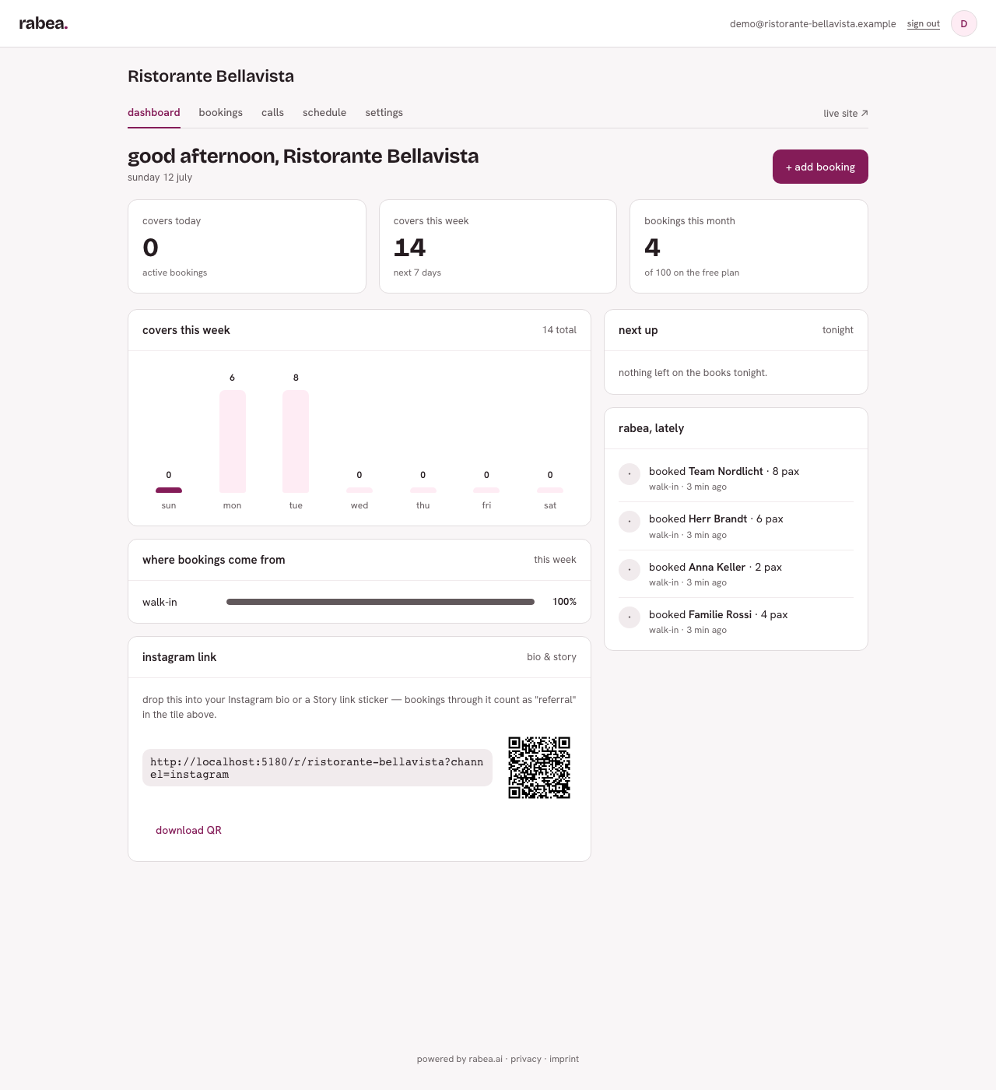
Task: Download the Instagram QR code
Action: point(188,830)
